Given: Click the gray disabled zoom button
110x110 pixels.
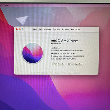Looking at the screenshot, I should 22,29.
